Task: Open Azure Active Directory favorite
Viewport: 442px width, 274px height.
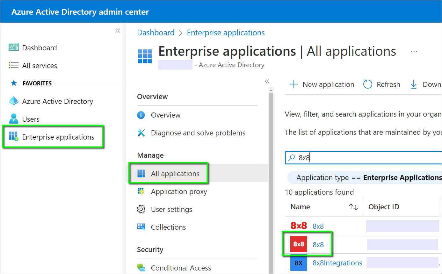Action: [x=58, y=101]
